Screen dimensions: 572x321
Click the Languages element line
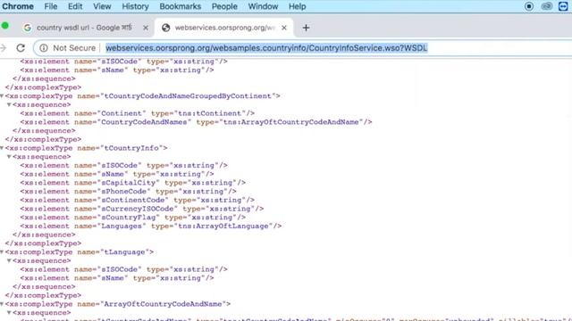(x=151, y=226)
